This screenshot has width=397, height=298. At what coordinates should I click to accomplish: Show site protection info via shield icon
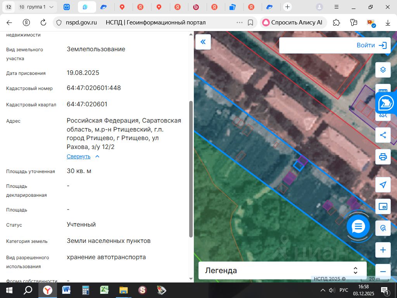point(59,23)
